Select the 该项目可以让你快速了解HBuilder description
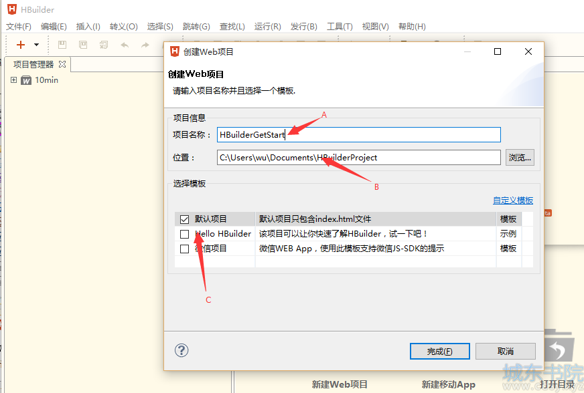Viewport: 584px width, 393px height. tap(343, 234)
